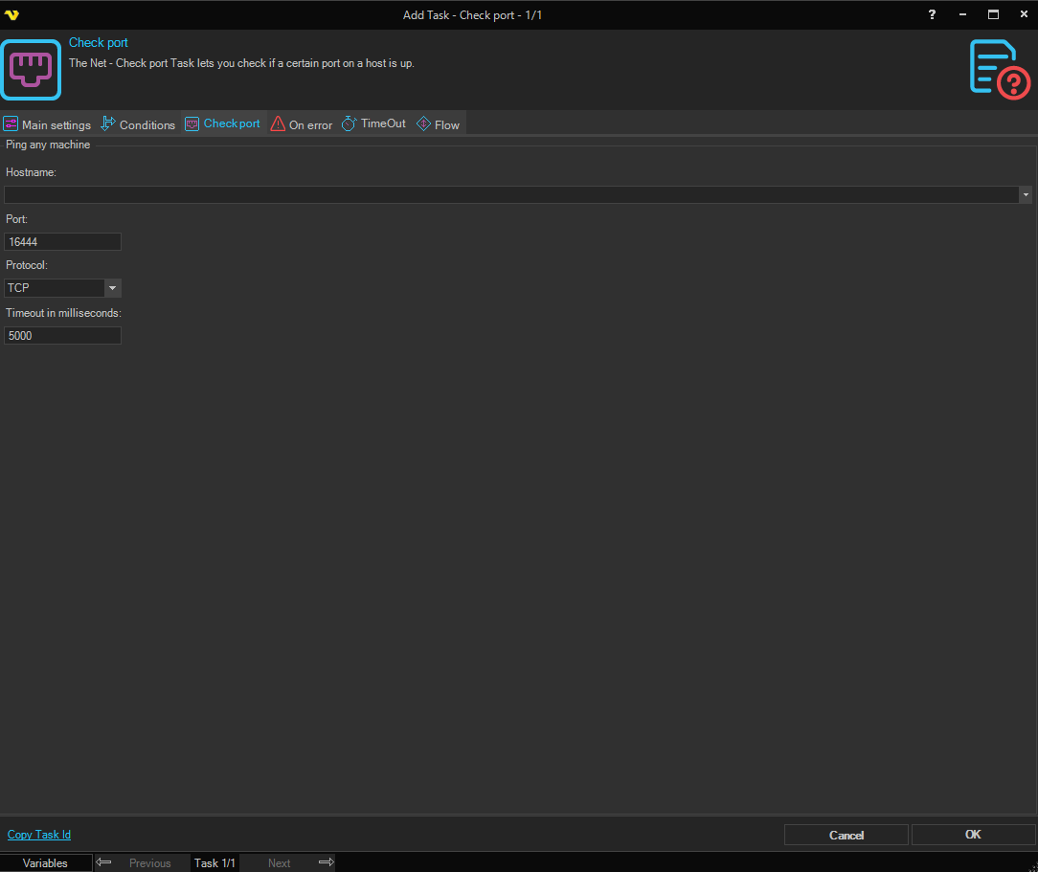Click the Check port network icon in header
This screenshot has height=872, width=1038.
click(x=31, y=70)
